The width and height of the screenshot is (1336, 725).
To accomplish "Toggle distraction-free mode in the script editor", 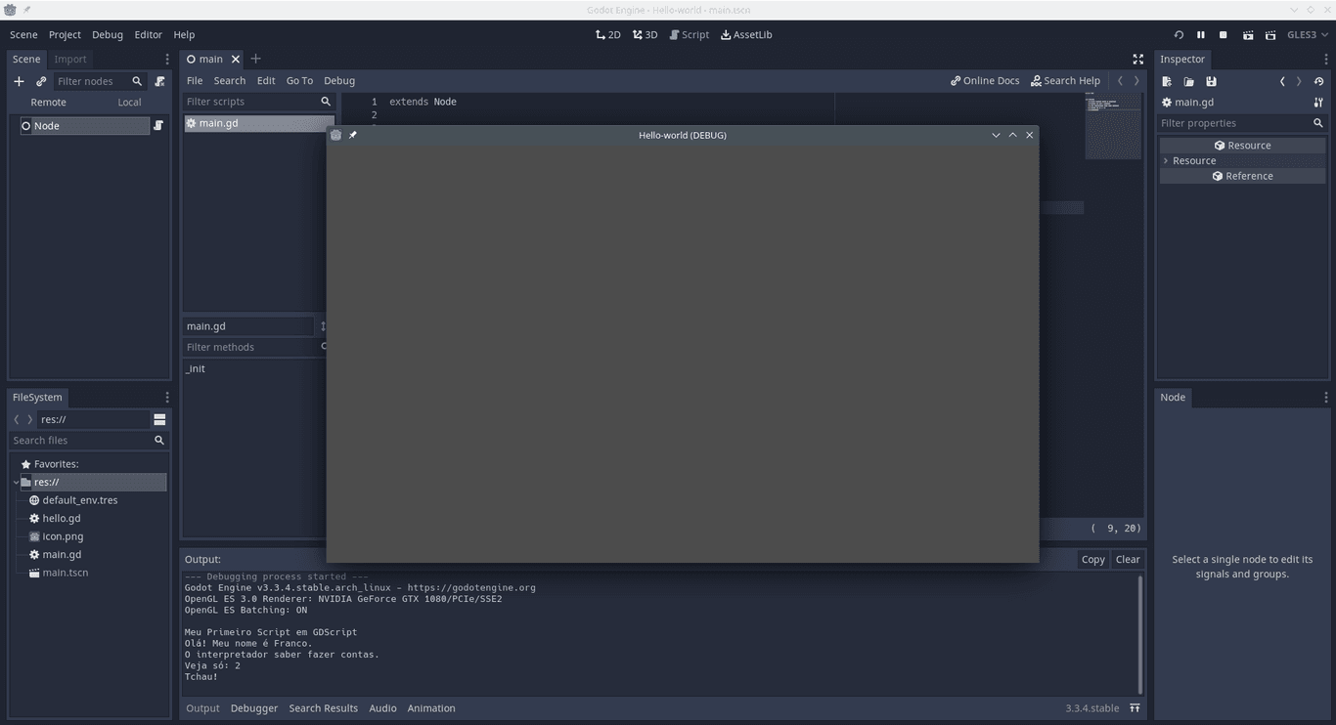I will pos(1137,59).
